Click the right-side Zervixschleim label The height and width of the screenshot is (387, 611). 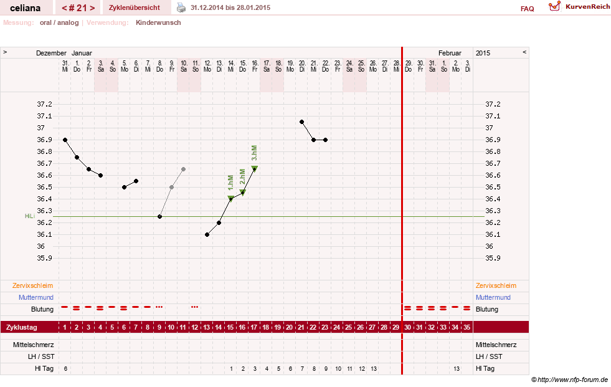click(x=496, y=285)
